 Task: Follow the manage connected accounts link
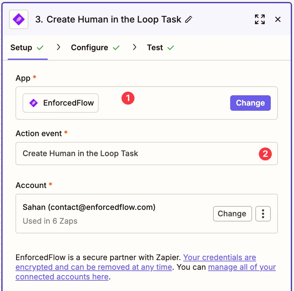tap(242, 267)
